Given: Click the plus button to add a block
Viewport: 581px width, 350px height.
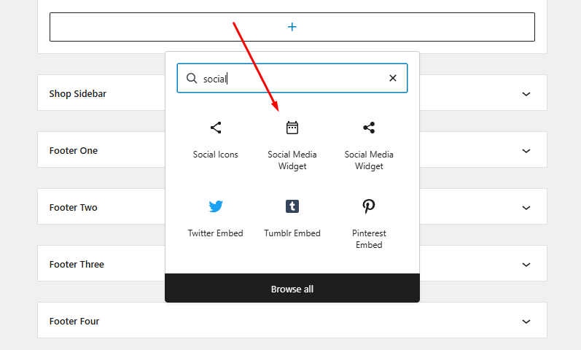Looking at the screenshot, I should click(292, 27).
